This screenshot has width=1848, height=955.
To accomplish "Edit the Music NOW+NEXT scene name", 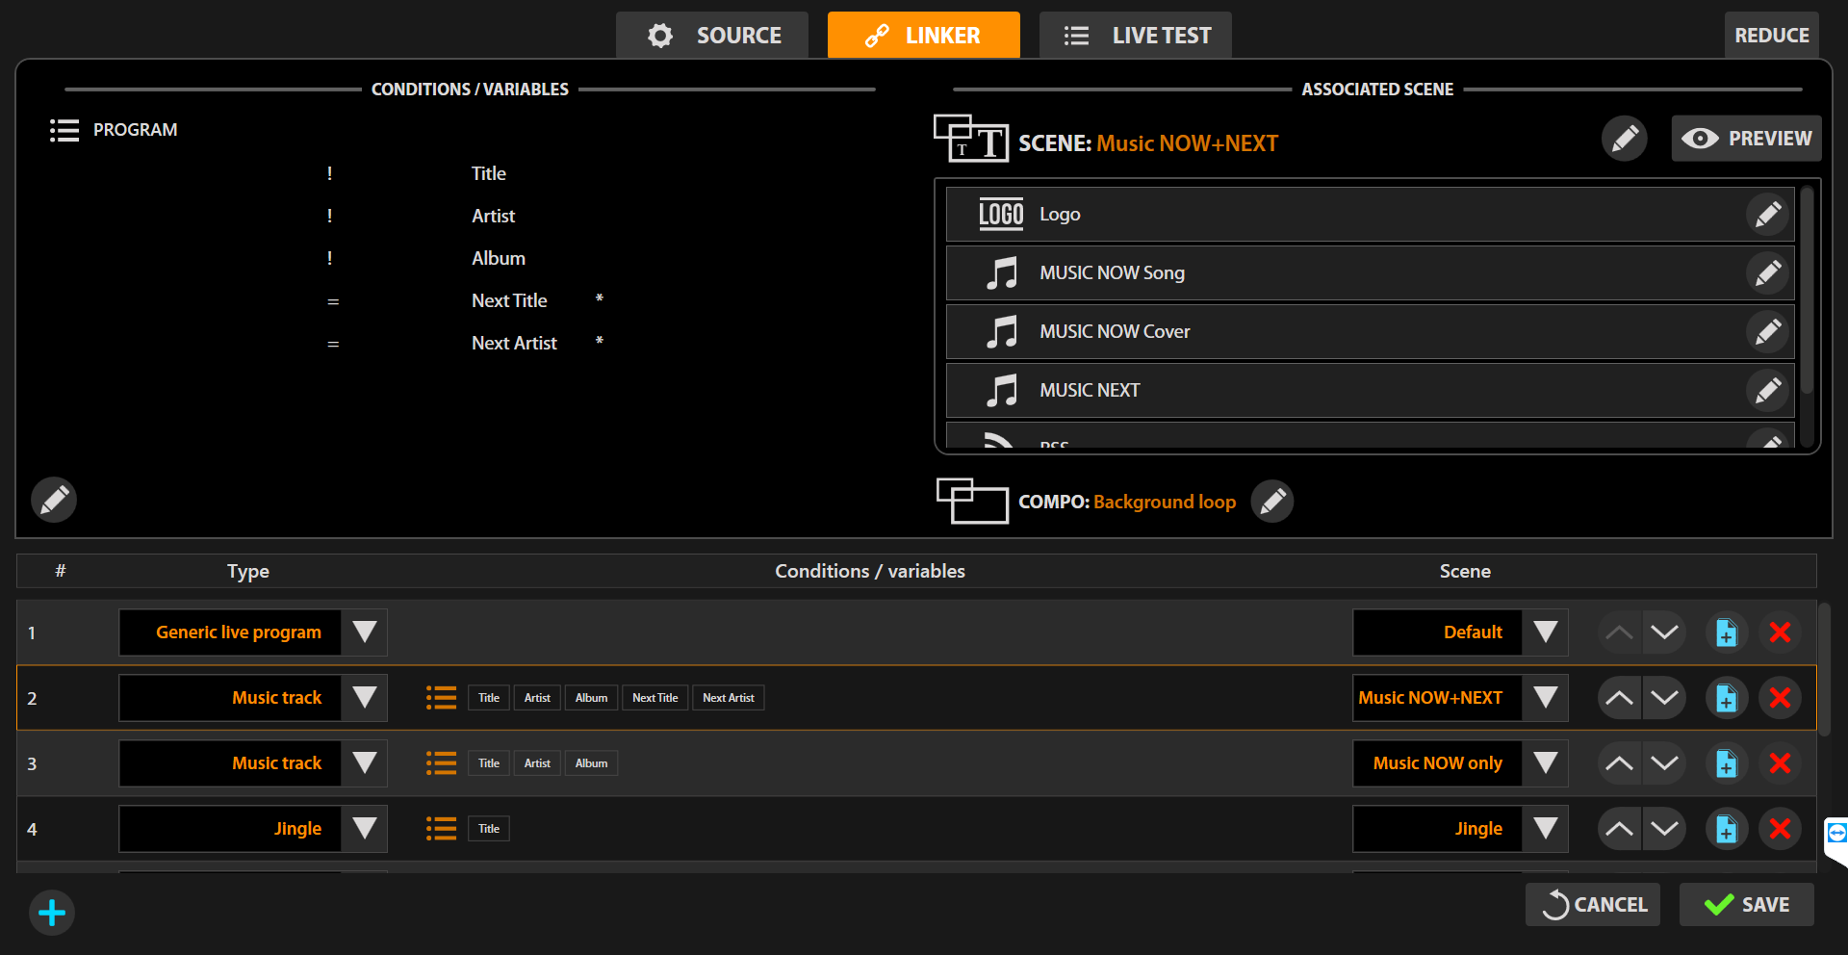I will 1624,139.
